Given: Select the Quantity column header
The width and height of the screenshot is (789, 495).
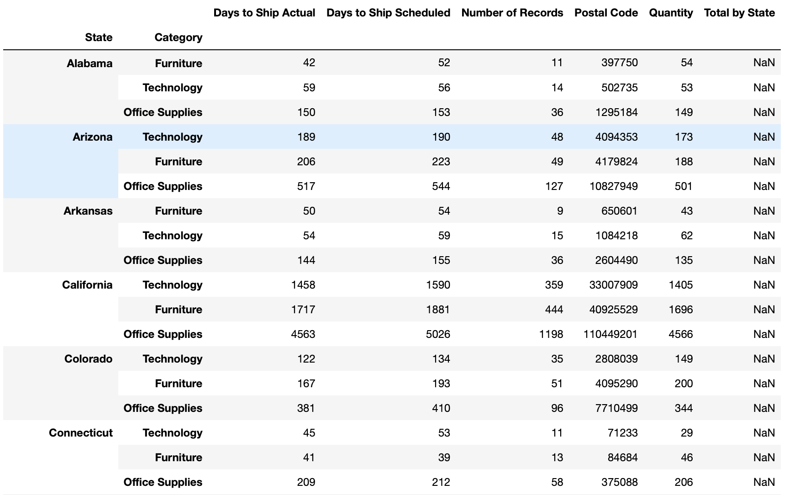Looking at the screenshot, I should [671, 13].
